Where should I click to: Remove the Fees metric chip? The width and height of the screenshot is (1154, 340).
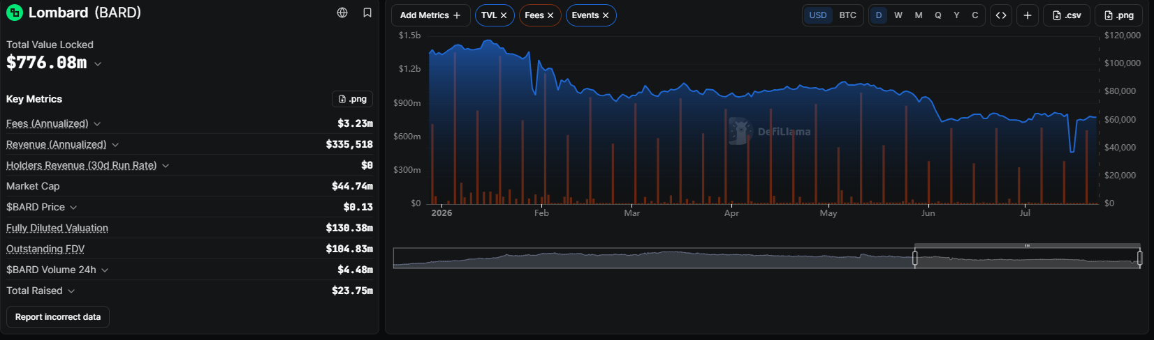point(550,15)
